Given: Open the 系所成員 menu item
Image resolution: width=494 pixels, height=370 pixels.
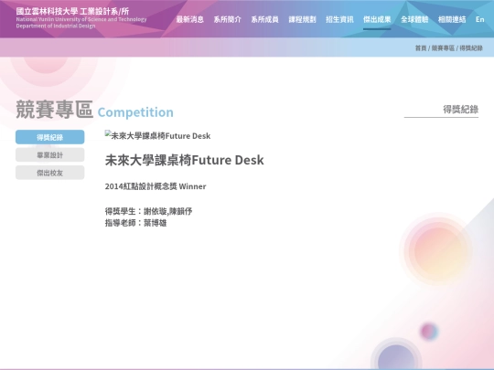Looking at the screenshot, I should pyautogui.click(x=264, y=19).
